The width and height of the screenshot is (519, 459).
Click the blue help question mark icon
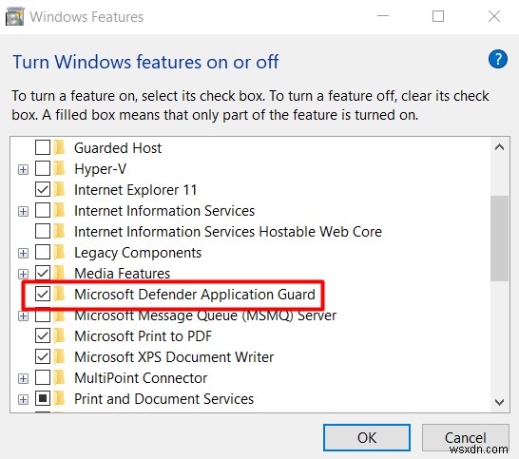497,59
